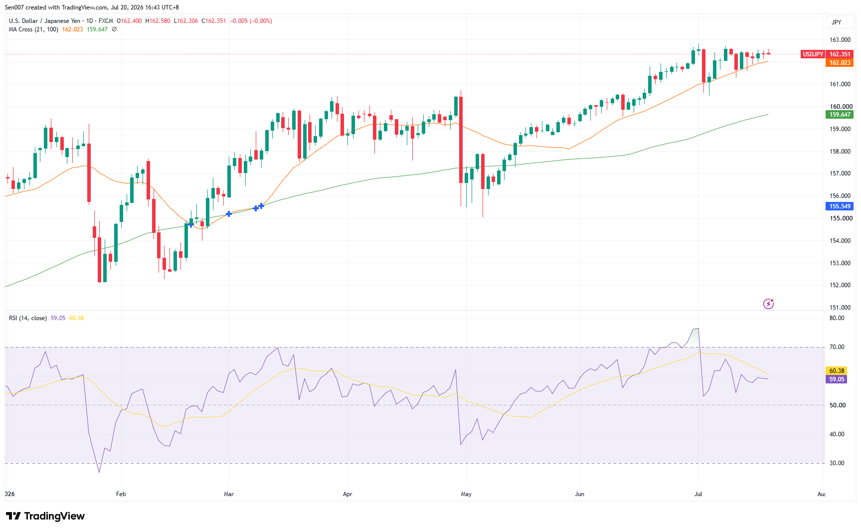Click the 158.000 price scale label
861x531 pixels.
tap(840, 152)
